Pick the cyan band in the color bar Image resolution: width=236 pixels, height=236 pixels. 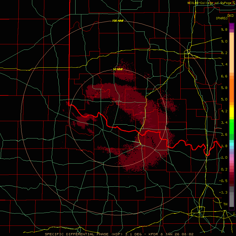(232, 144)
